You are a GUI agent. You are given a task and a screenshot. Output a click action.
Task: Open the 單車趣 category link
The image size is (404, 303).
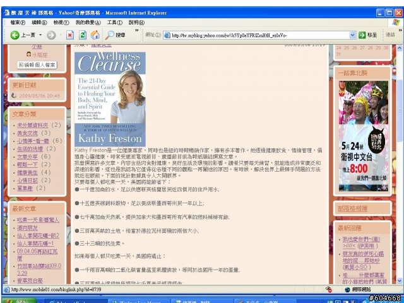[x=25, y=188]
